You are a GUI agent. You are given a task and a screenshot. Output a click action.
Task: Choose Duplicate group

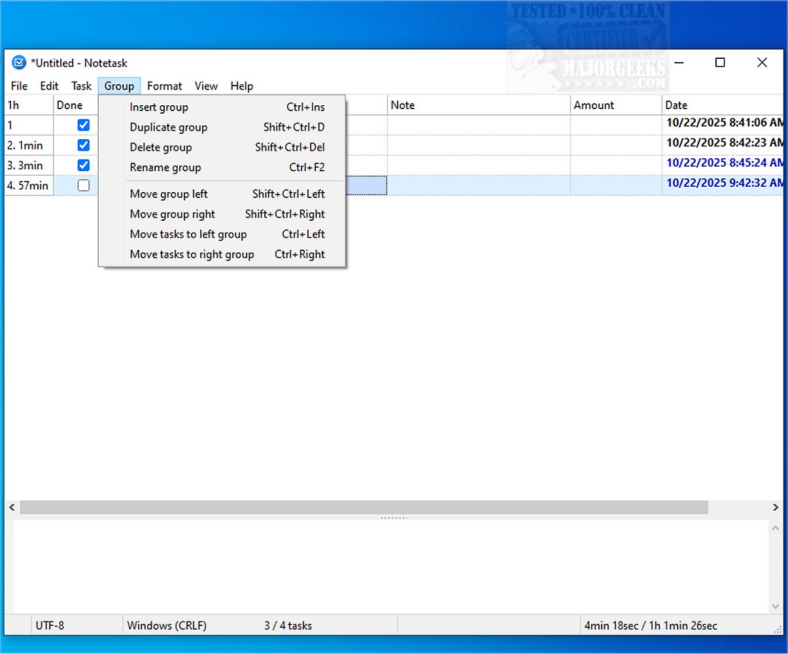pyautogui.click(x=222, y=127)
